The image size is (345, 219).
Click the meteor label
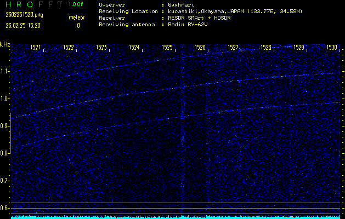coord(77,18)
